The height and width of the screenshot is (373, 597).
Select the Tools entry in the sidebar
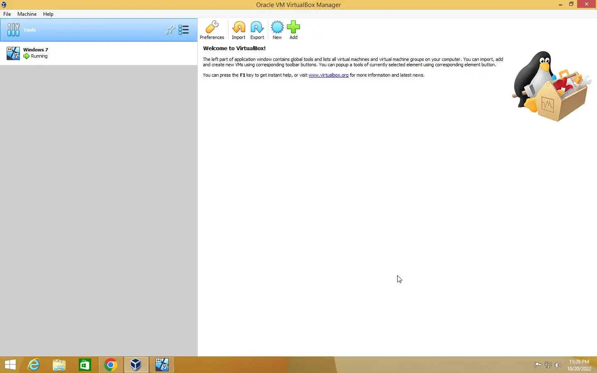point(99,30)
